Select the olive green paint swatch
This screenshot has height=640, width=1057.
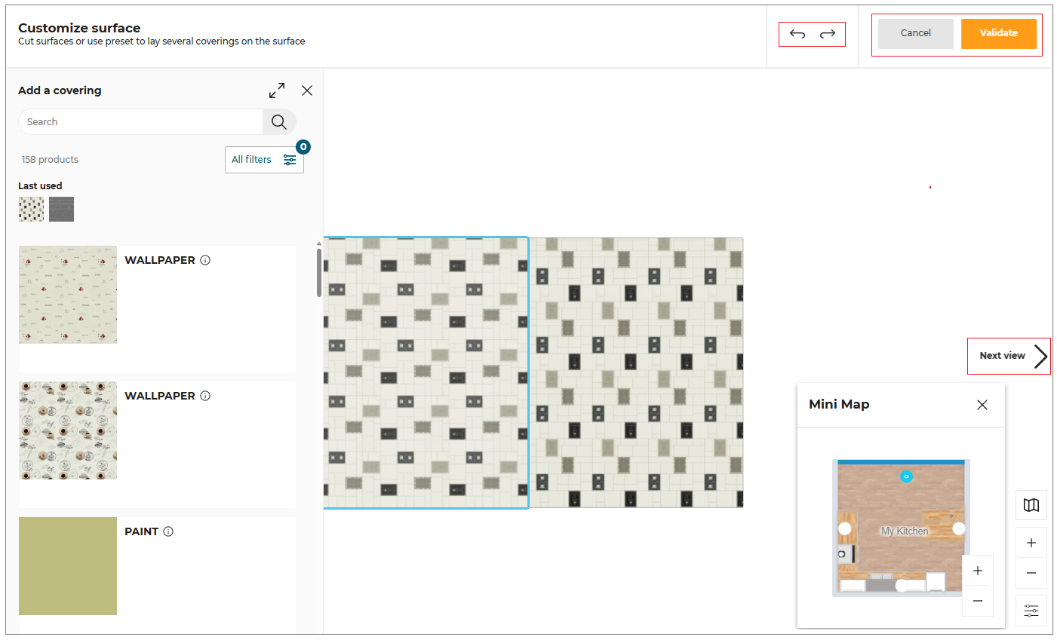pyautogui.click(x=68, y=566)
